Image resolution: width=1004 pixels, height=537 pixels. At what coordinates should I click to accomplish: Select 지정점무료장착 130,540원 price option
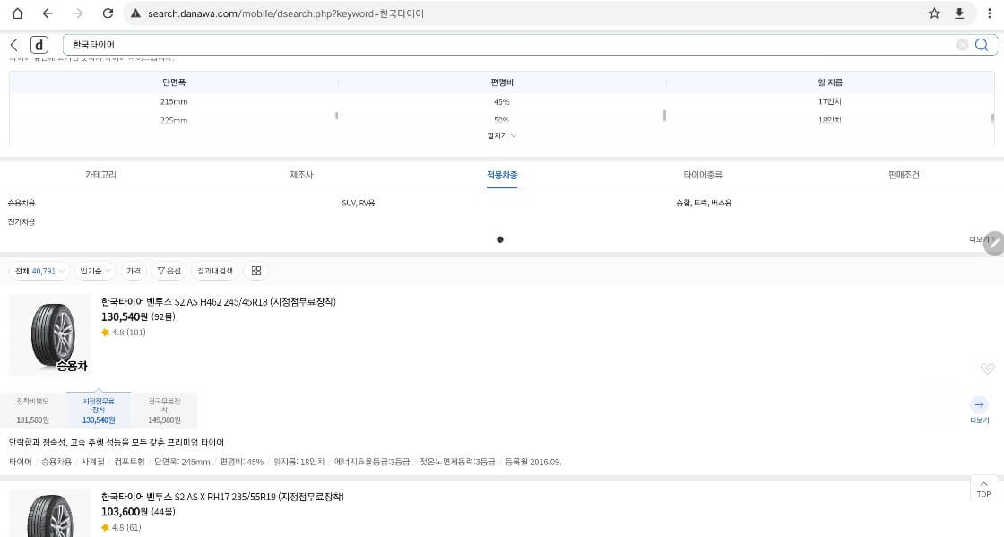[x=99, y=411]
